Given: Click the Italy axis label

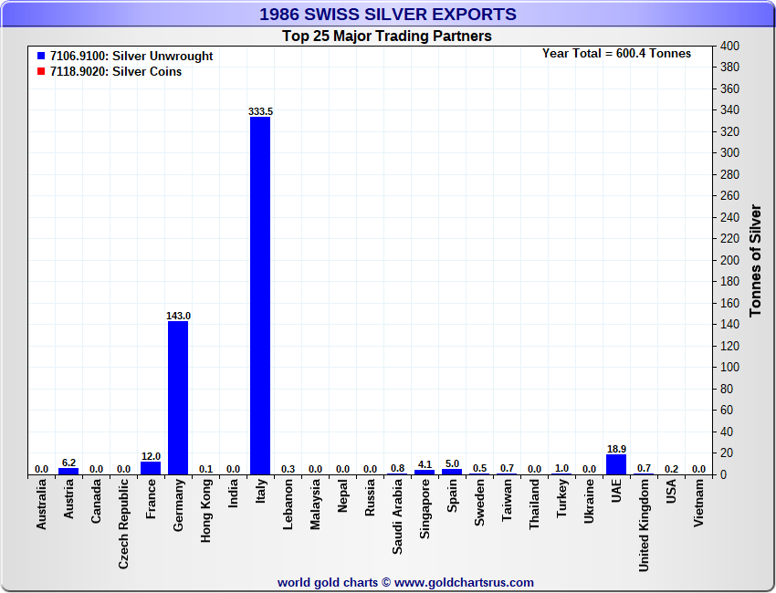Looking at the screenshot, I should click(260, 491).
